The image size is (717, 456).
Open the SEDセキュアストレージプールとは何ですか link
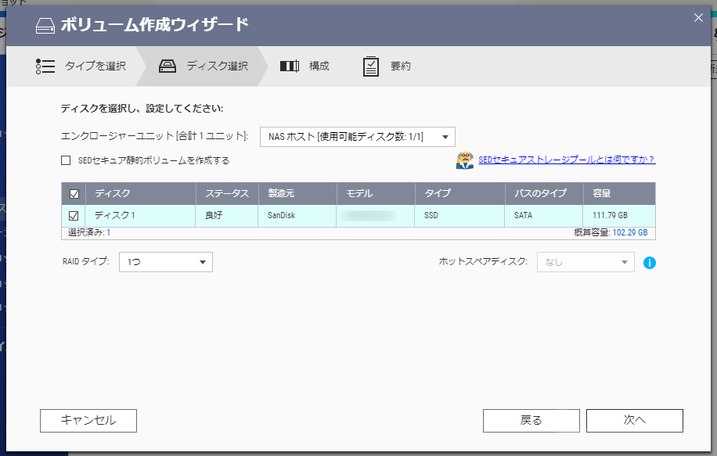pyautogui.click(x=567, y=160)
